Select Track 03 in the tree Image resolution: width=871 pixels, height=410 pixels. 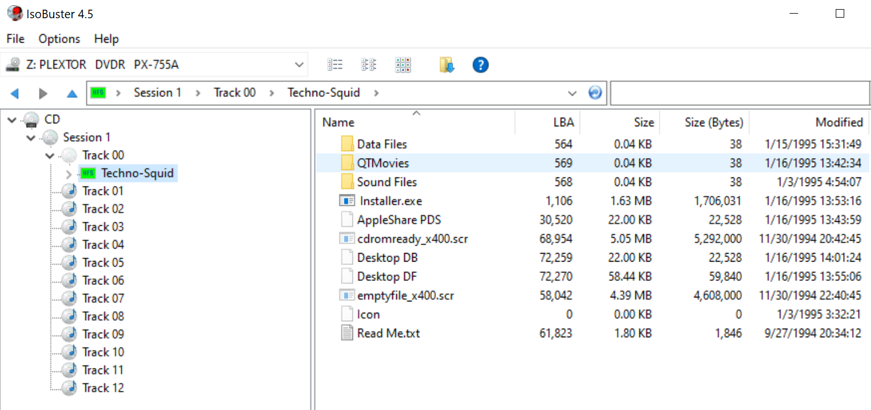(x=103, y=227)
